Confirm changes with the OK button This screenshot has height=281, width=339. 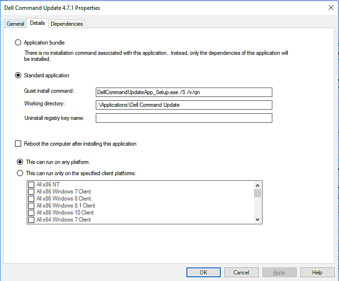tap(203, 273)
